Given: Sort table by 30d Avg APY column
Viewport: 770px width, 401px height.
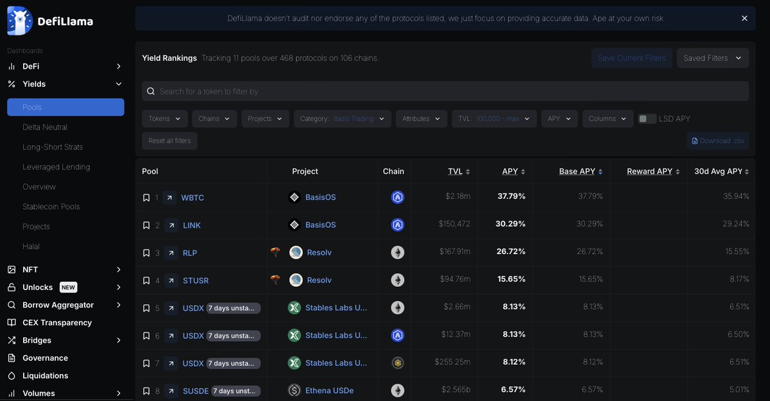Looking at the screenshot, I should (x=722, y=171).
